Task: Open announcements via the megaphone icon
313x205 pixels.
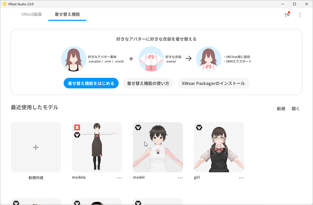Action: pos(287,15)
